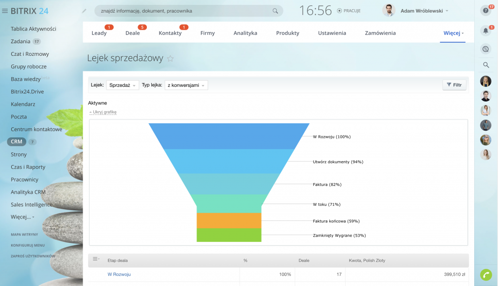Hide the chart via Ukryj grafikę
This screenshot has width=498, height=286.
click(x=103, y=112)
